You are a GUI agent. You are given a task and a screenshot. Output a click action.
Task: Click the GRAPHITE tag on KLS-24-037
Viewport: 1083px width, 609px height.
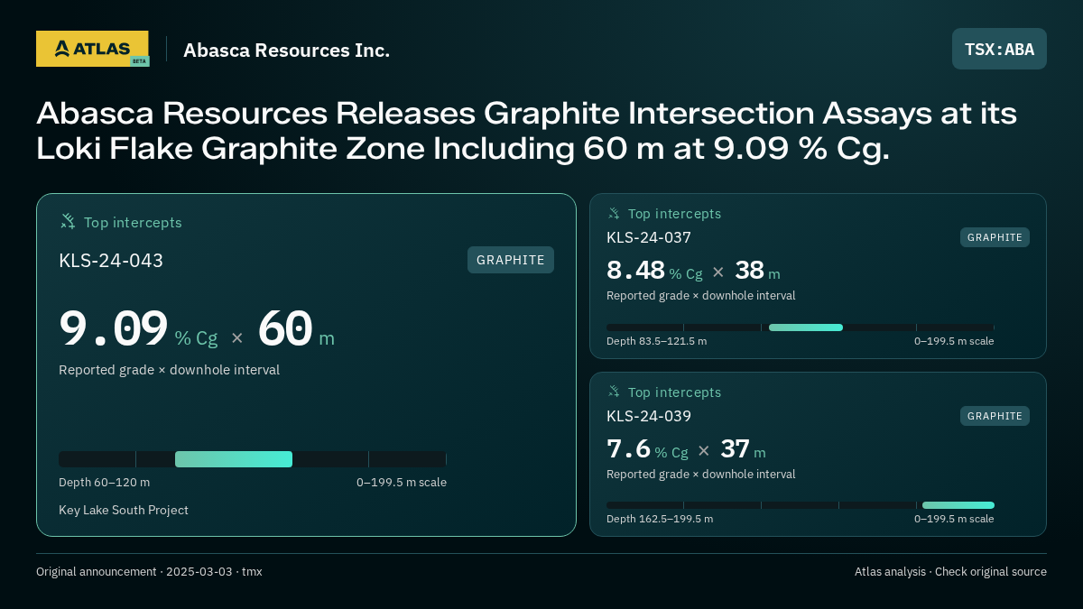pyautogui.click(x=995, y=237)
